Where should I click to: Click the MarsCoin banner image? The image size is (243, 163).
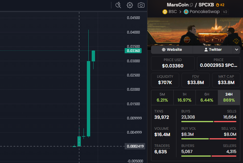click(195, 32)
